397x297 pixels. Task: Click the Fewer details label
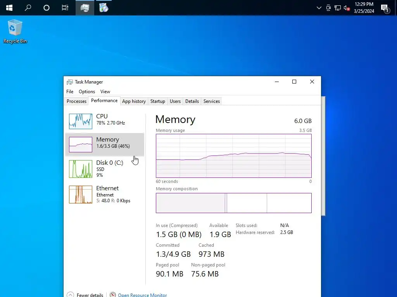[90, 295]
